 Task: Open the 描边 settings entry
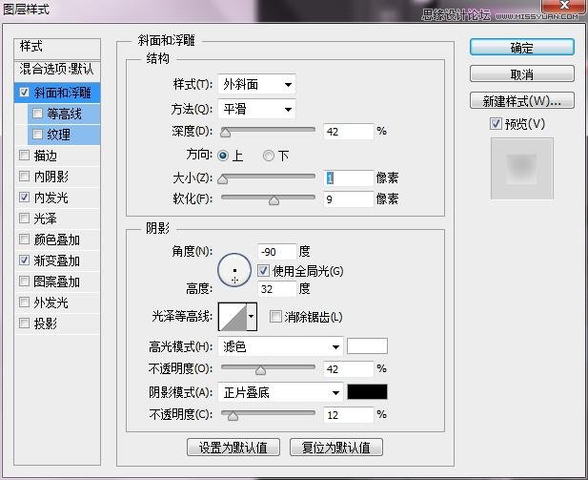point(46,156)
